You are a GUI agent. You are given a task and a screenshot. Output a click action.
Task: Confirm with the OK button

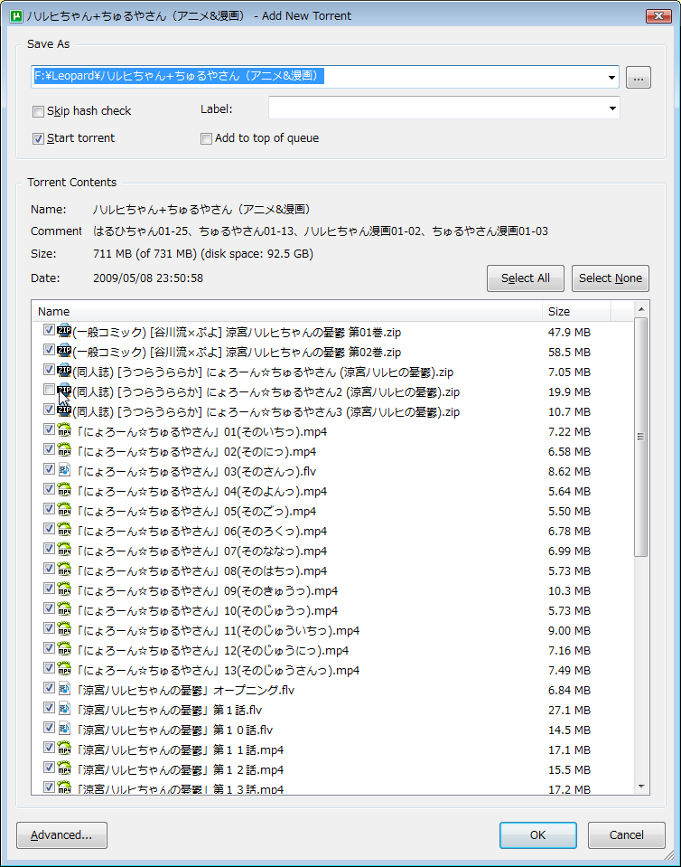click(x=538, y=835)
